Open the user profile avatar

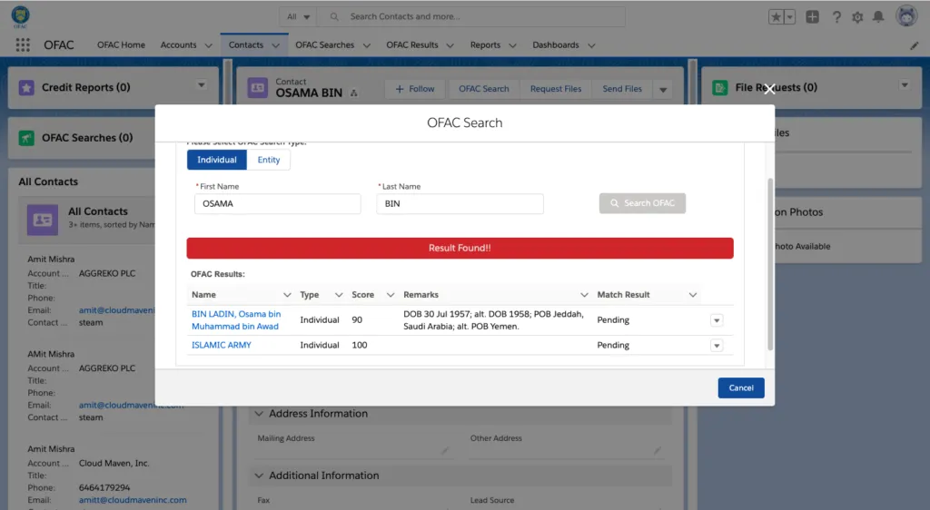(906, 16)
